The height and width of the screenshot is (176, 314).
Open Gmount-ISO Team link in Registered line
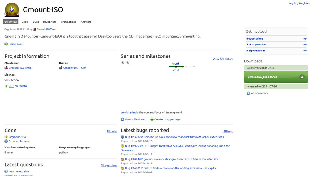tap(46, 29)
